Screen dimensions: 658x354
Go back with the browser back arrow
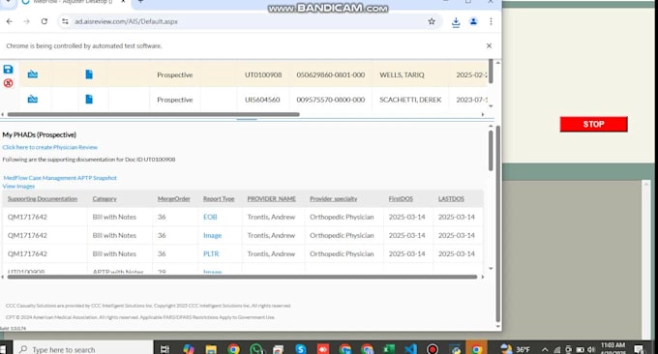pyautogui.click(x=10, y=21)
